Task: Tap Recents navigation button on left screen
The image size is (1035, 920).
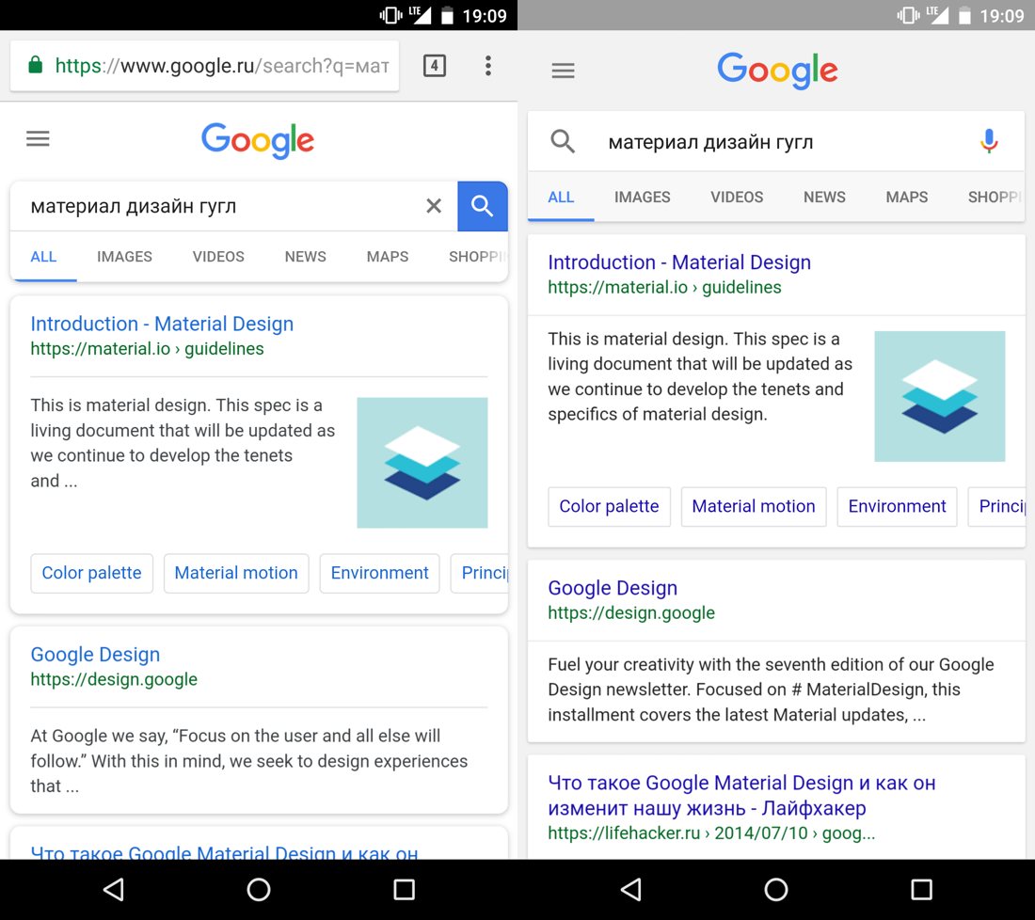Action: (404, 890)
